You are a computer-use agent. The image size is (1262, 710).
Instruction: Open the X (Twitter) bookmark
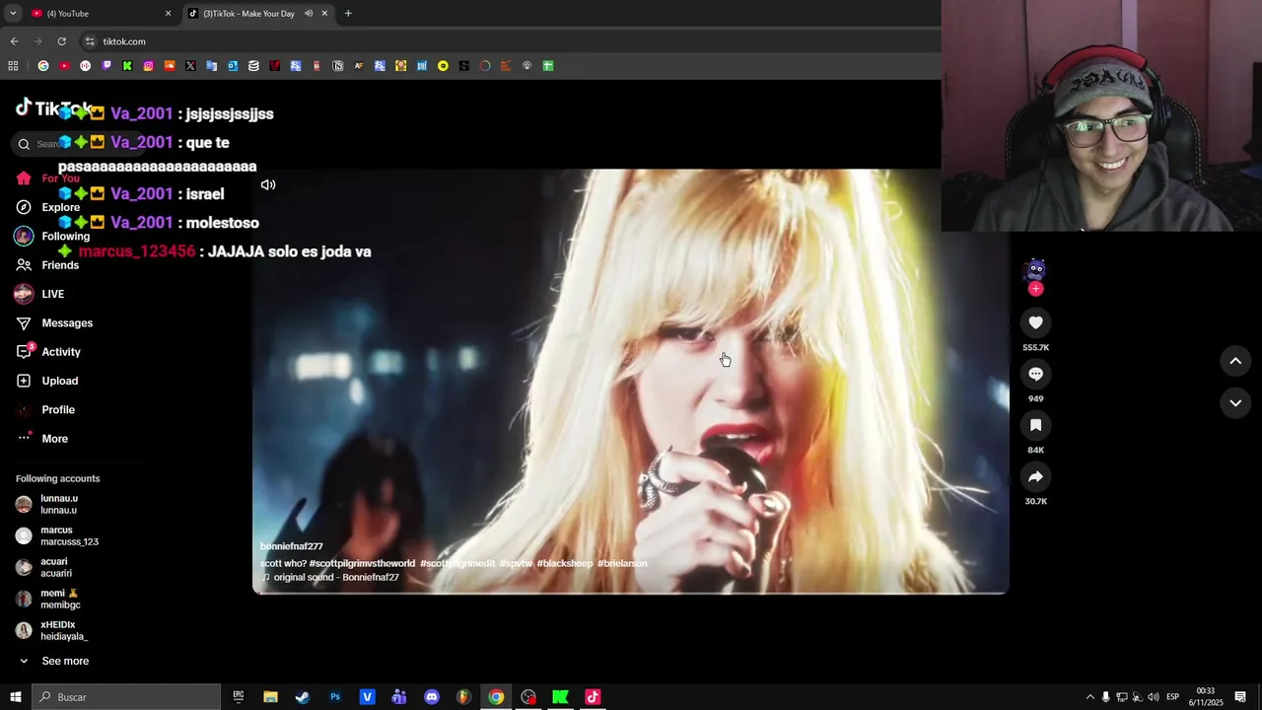pos(190,66)
